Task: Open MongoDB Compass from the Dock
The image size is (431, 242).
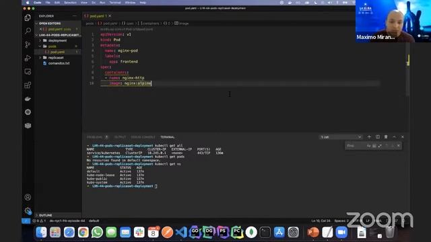Action: pyautogui.click(x=251, y=233)
